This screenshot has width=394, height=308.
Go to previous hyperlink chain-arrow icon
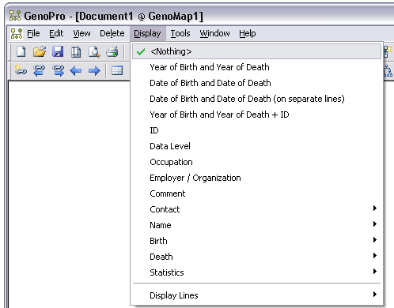tap(39, 70)
